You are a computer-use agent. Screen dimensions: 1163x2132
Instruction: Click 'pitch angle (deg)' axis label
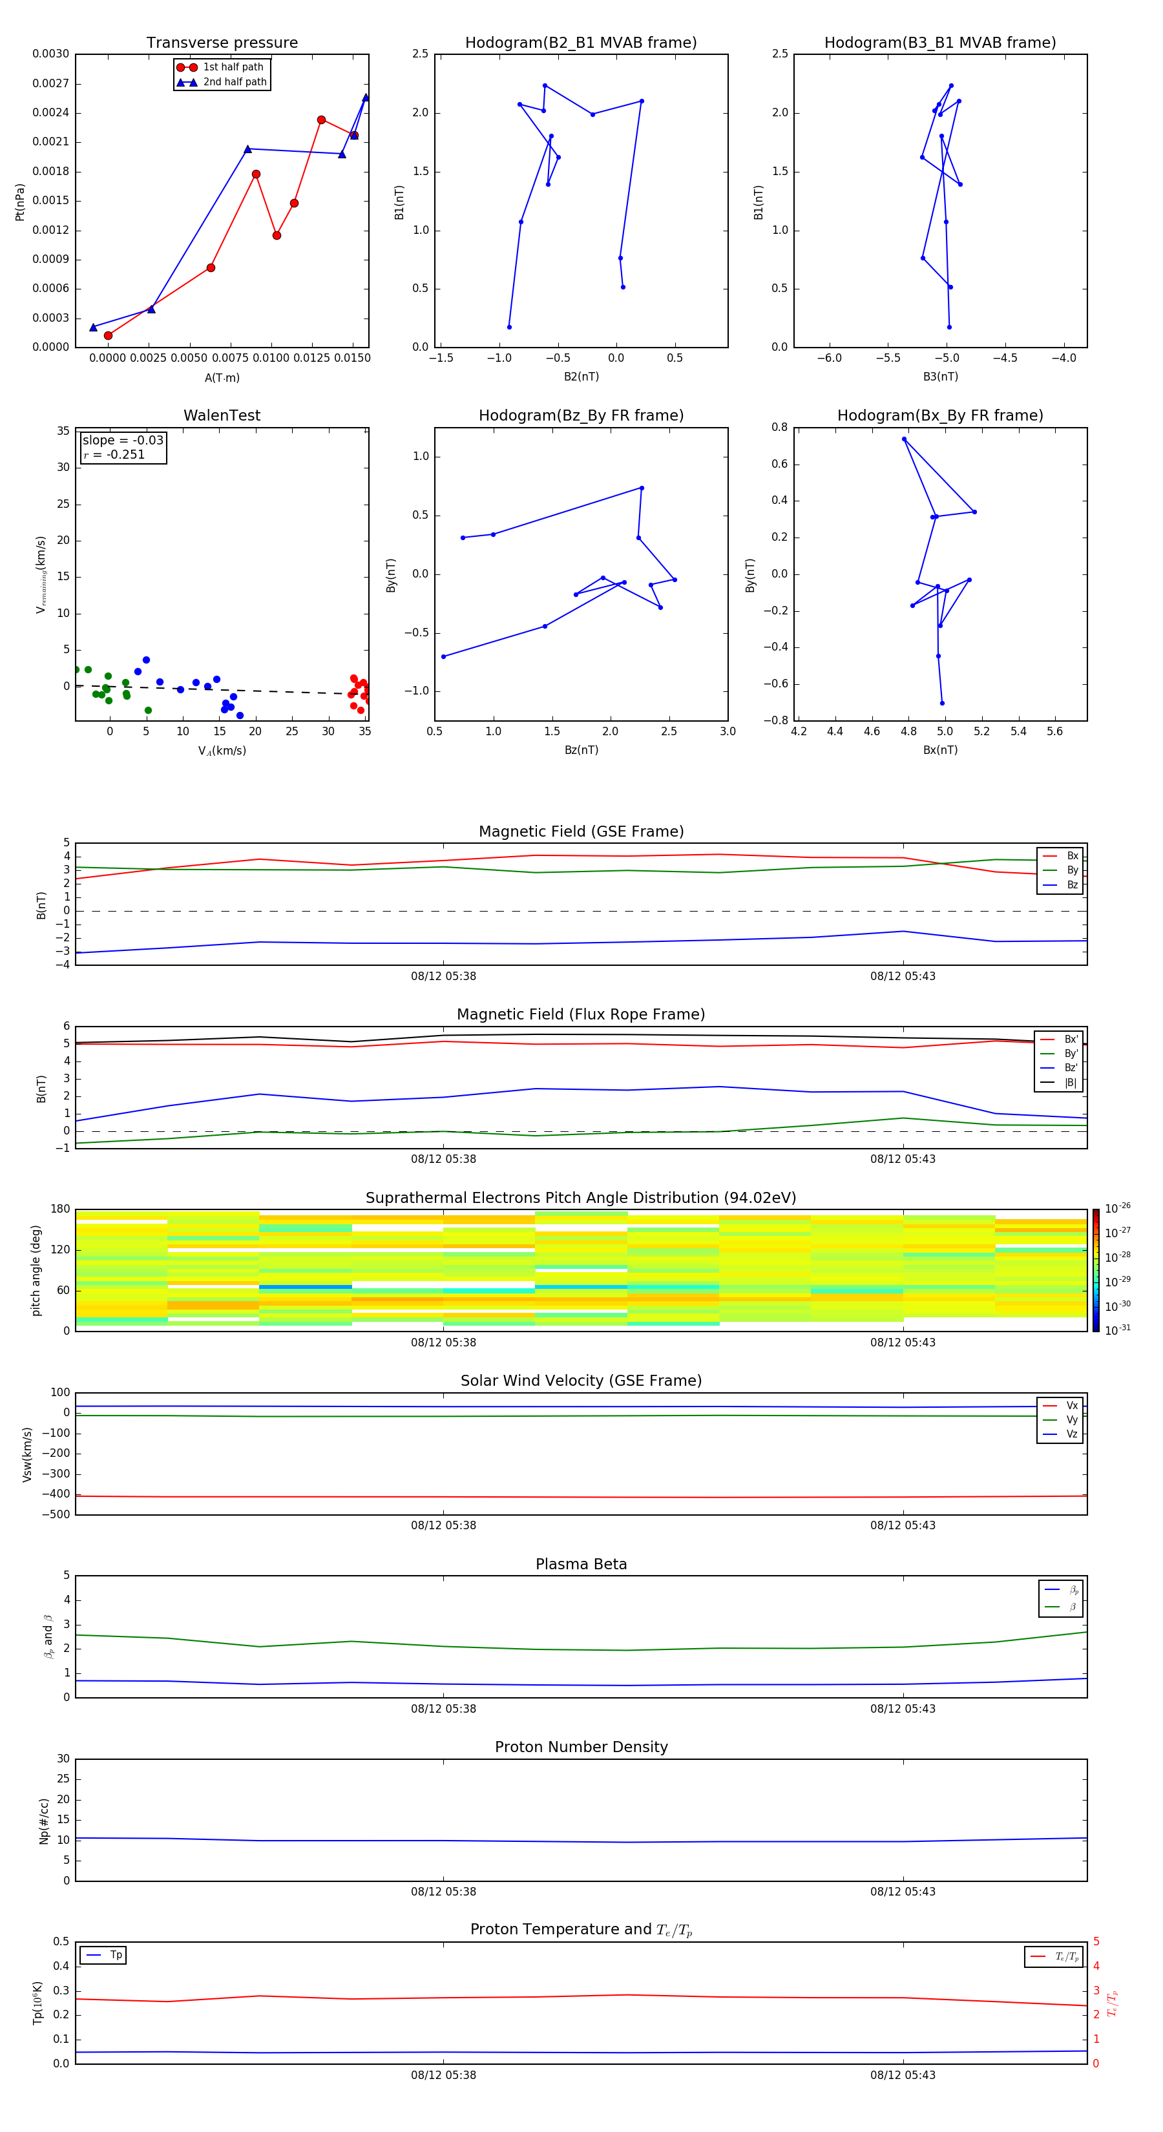pyautogui.click(x=36, y=1270)
